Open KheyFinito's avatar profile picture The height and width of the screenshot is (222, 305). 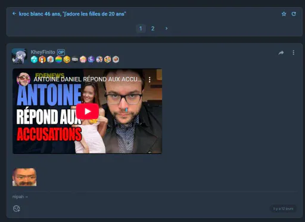pyautogui.click(x=19, y=56)
